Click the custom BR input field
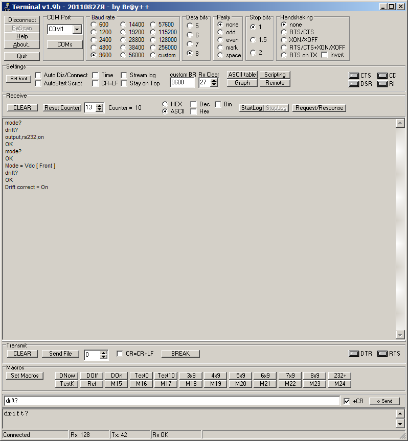408x441 pixels. 182,83
